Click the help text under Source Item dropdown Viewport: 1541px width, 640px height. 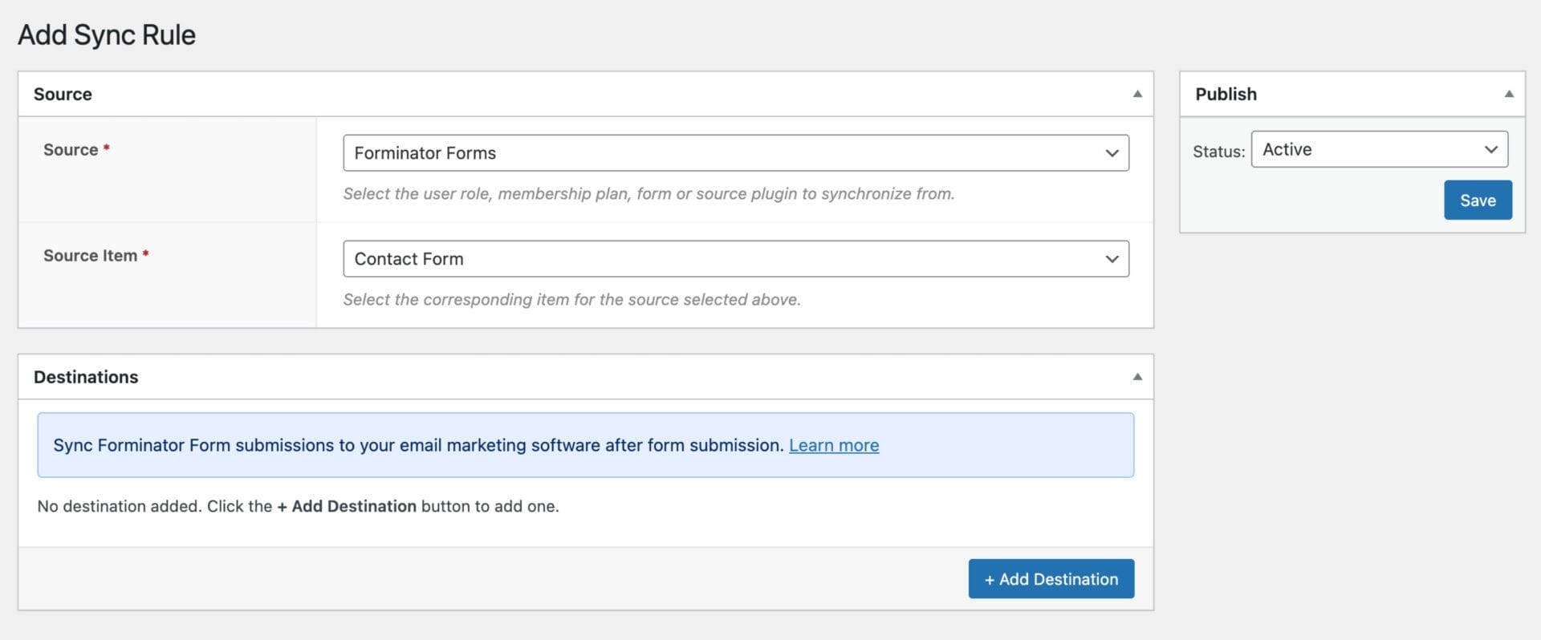571,299
